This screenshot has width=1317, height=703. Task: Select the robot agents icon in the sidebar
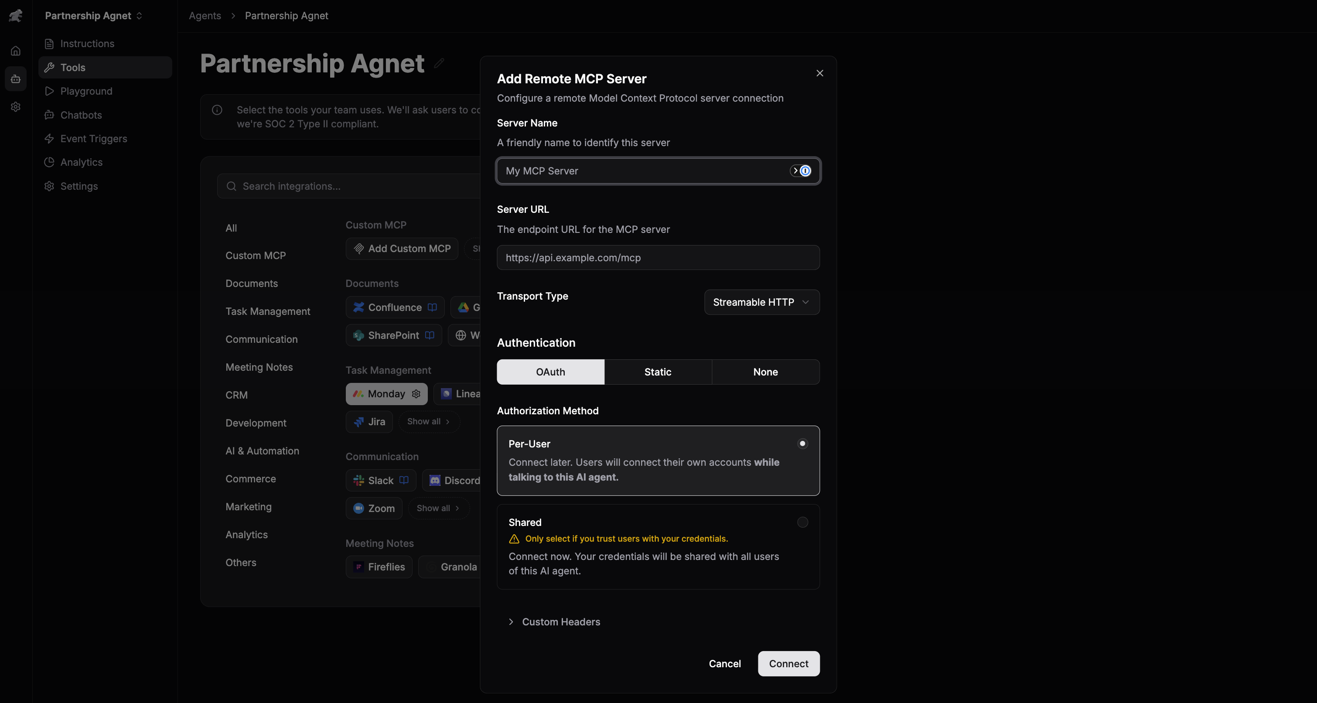pyautogui.click(x=15, y=78)
